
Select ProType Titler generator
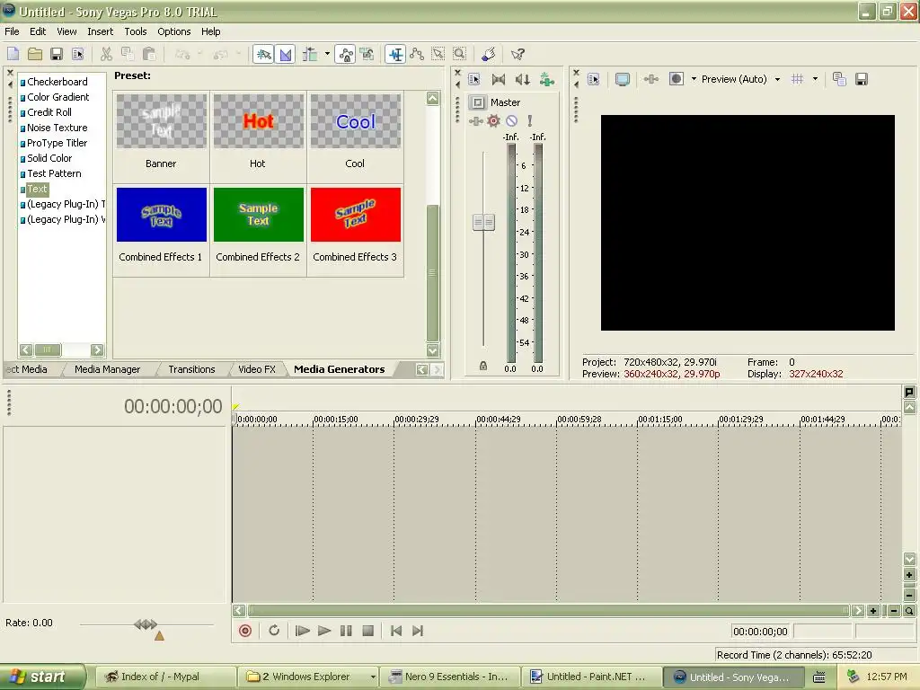[57, 143]
